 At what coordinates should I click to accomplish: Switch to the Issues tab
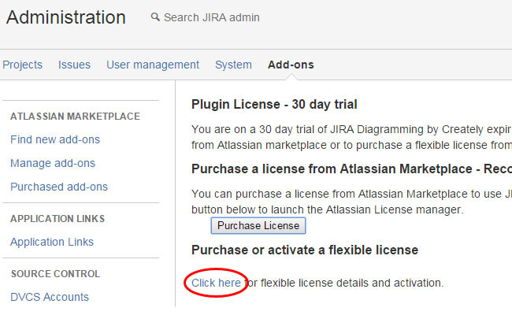[74, 65]
